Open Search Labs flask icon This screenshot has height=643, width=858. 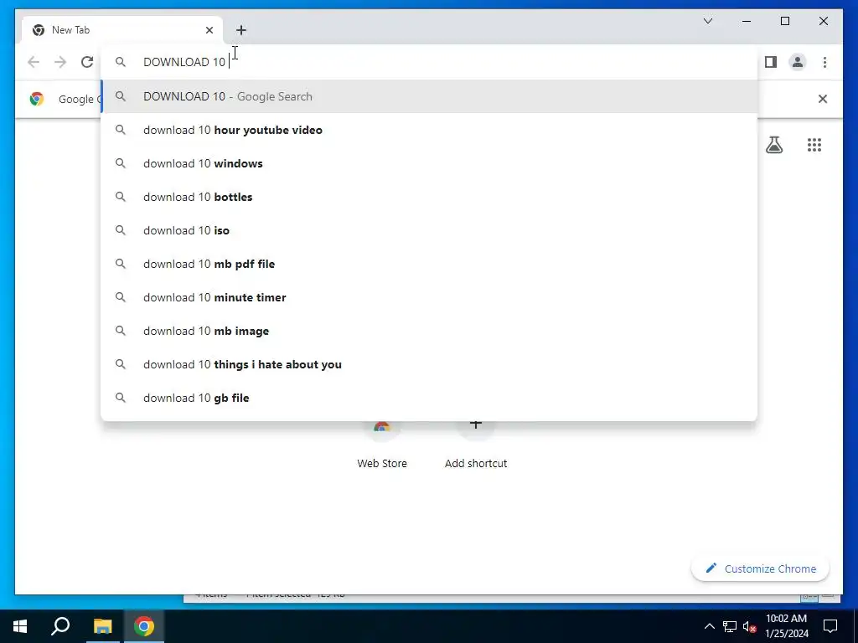tap(773, 145)
